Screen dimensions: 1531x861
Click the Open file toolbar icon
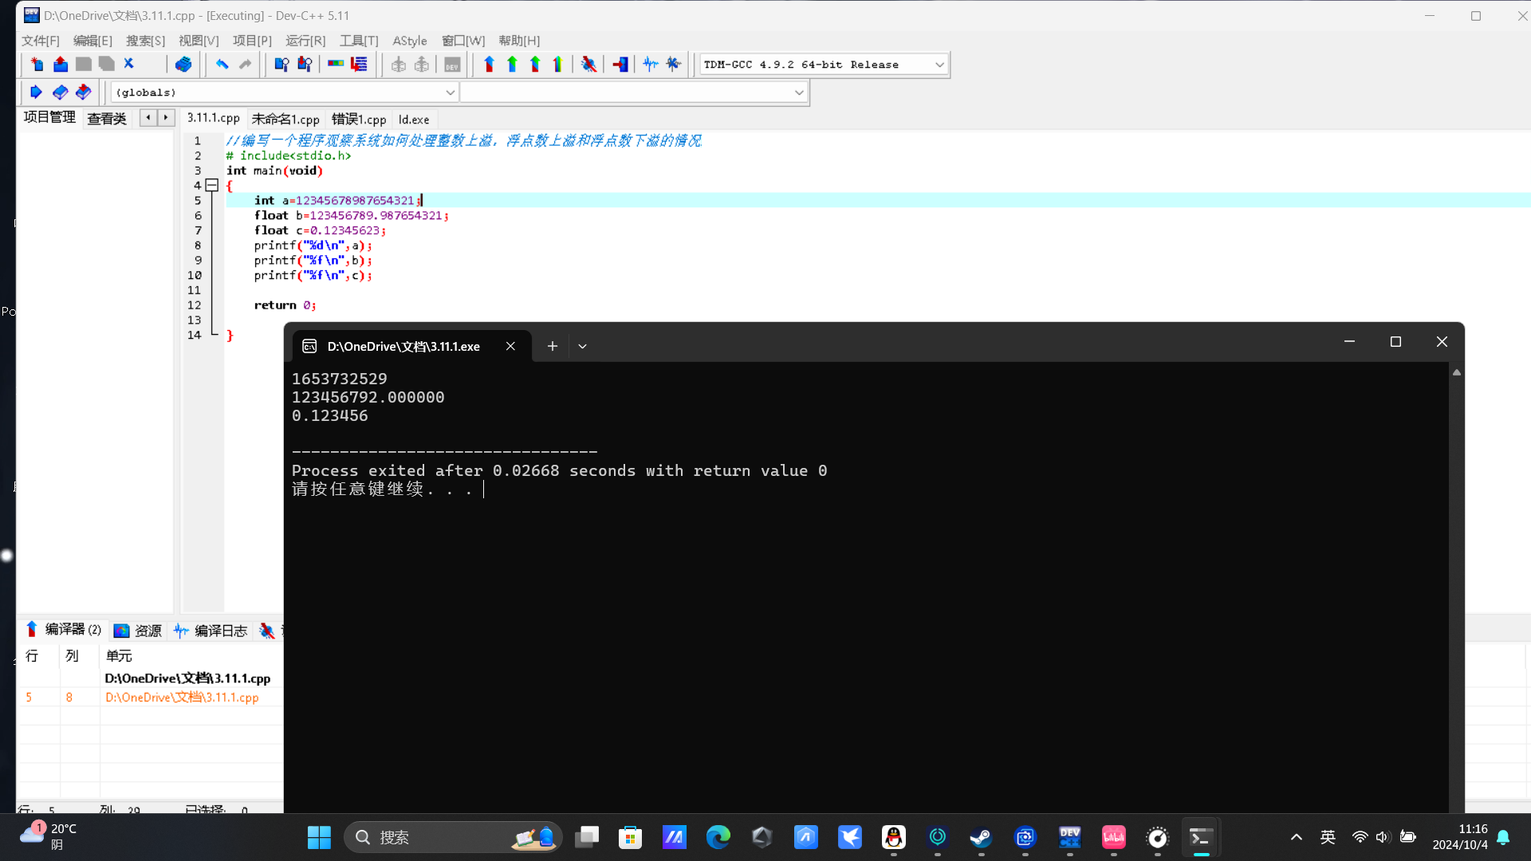(x=60, y=65)
